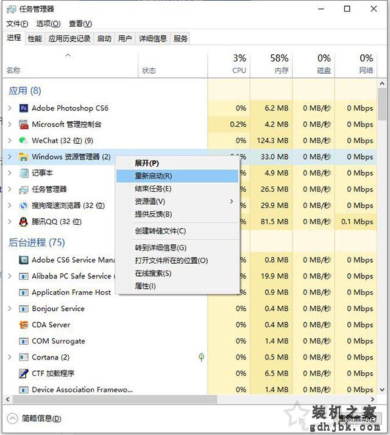Click the 简略信息 circle arrow icon
Image resolution: width=390 pixels, height=435 pixels.
[x=12, y=419]
